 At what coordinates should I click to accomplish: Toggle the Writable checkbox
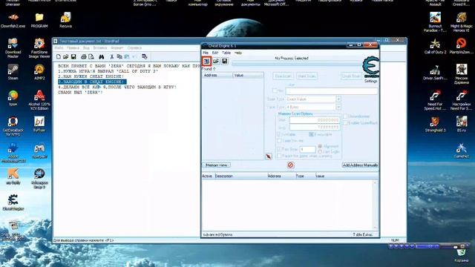279,134
